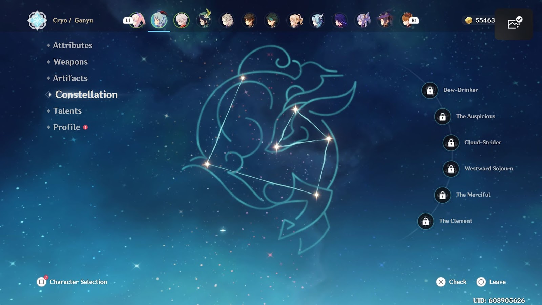Select the light-blue haired Eula portrait
Screen dimensions: 542x305
[x=317, y=20]
